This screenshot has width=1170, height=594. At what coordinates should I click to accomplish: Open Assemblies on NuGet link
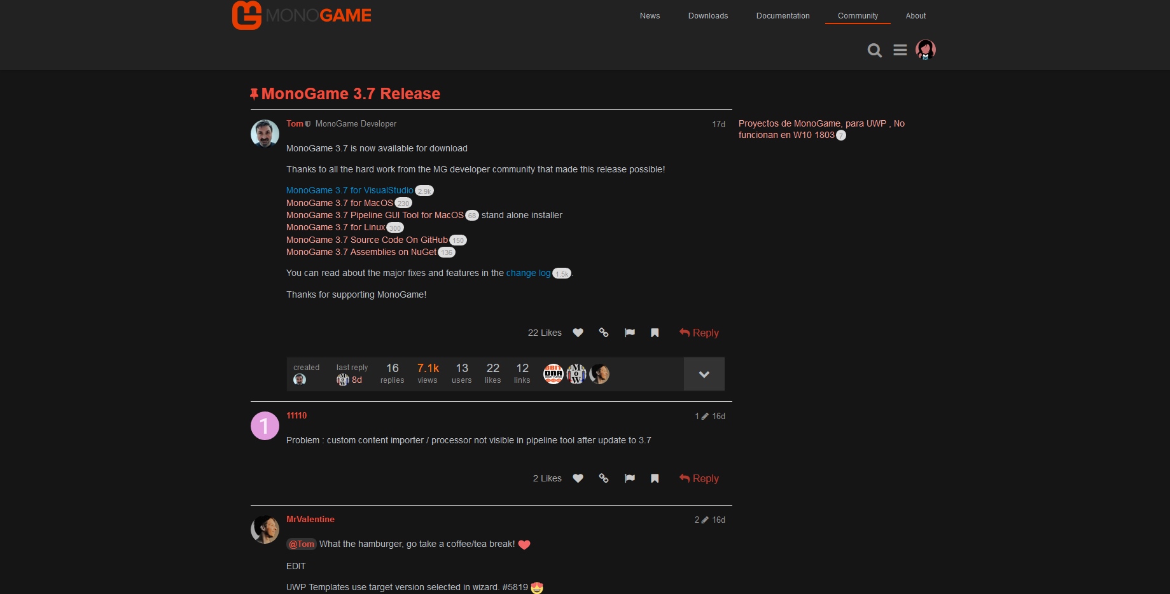[x=361, y=252]
